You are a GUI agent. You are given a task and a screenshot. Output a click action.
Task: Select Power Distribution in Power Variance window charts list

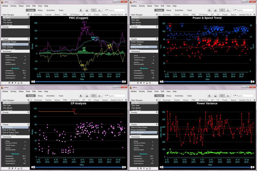tap(144, 130)
